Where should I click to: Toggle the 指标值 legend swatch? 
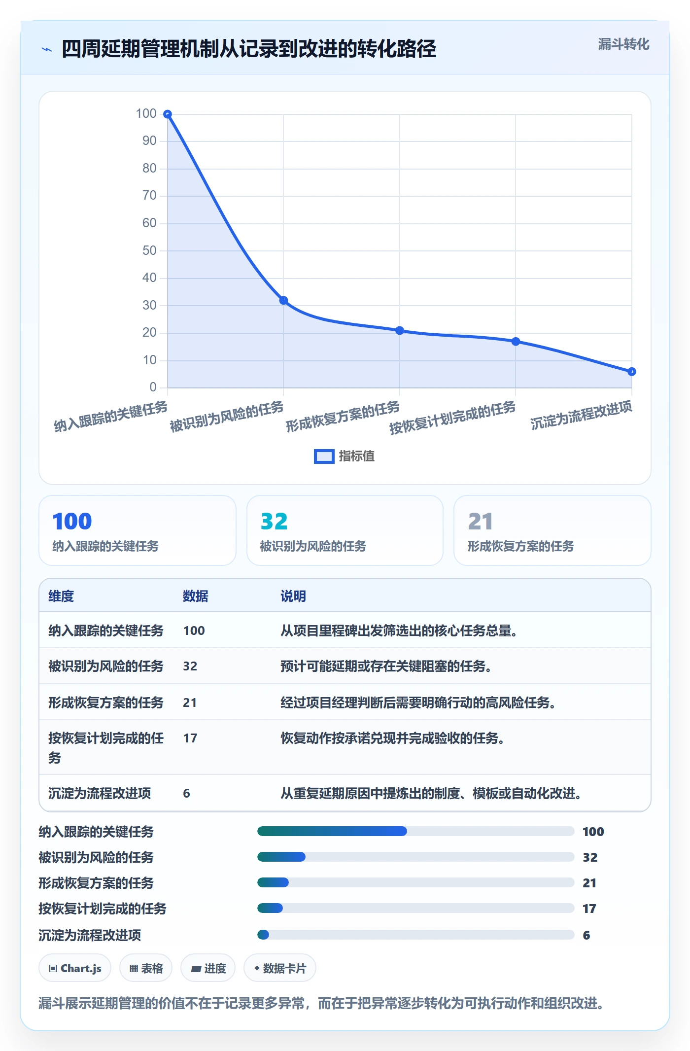tap(324, 456)
